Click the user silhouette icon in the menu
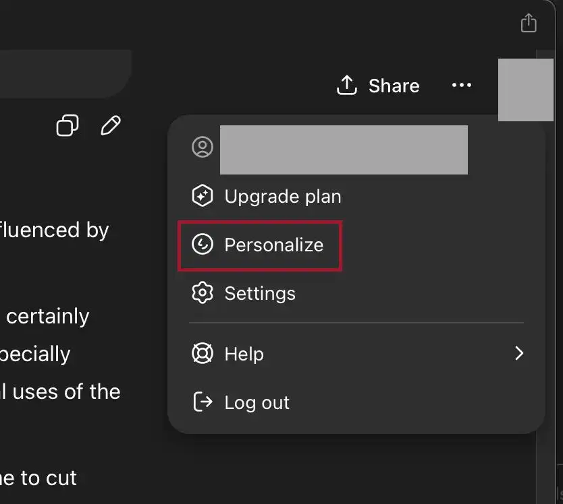Viewport: 563px width, 504px height. point(203,147)
